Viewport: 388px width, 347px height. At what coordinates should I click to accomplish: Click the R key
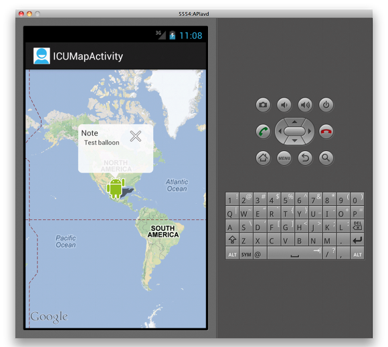[x=274, y=212]
